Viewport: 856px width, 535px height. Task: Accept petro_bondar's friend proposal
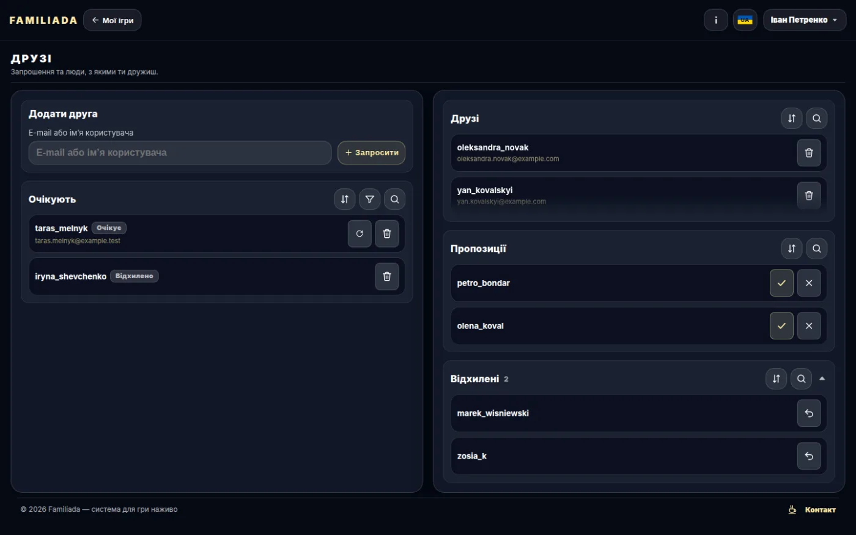point(781,283)
